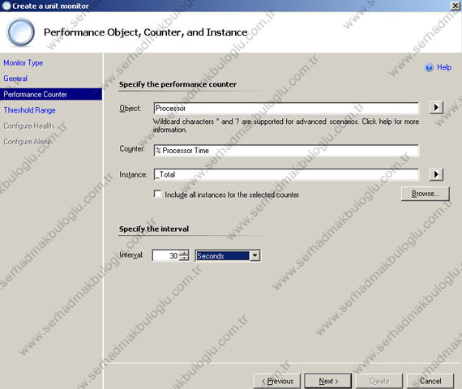This screenshot has height=389, width=462.
Task: Go to the General step
Action: coord(15,79)
